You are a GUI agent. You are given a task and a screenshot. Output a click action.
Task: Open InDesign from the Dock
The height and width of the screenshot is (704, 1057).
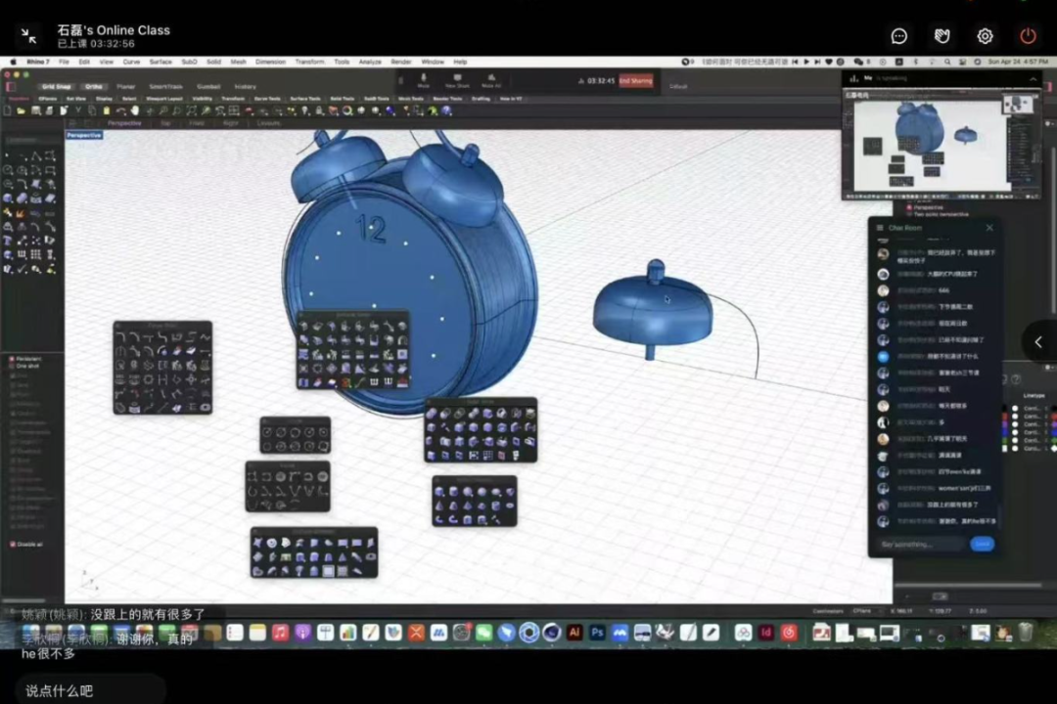(x=765, y=633)
